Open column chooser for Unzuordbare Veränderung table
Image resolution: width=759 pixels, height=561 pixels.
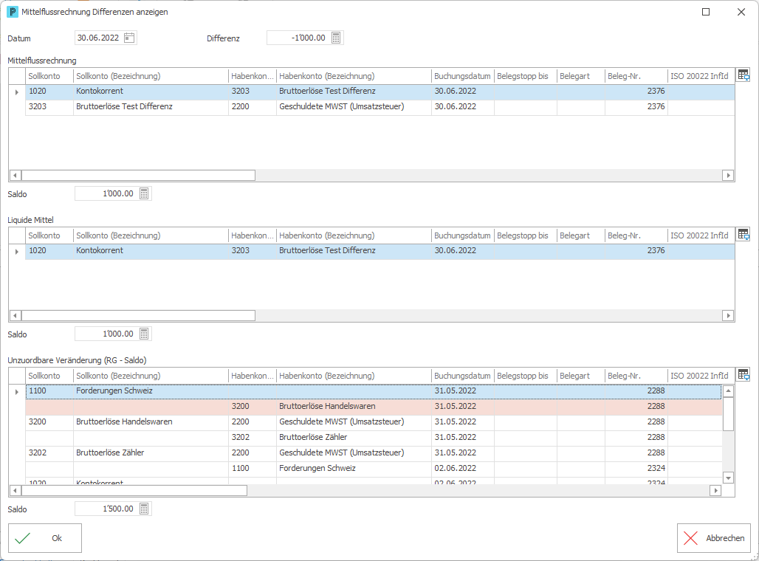tap(743, 375)
